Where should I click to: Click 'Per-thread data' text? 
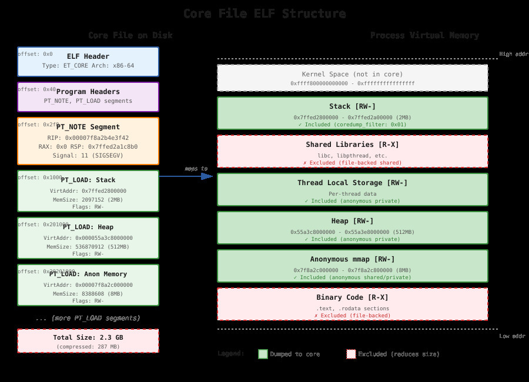coord(353,194)
